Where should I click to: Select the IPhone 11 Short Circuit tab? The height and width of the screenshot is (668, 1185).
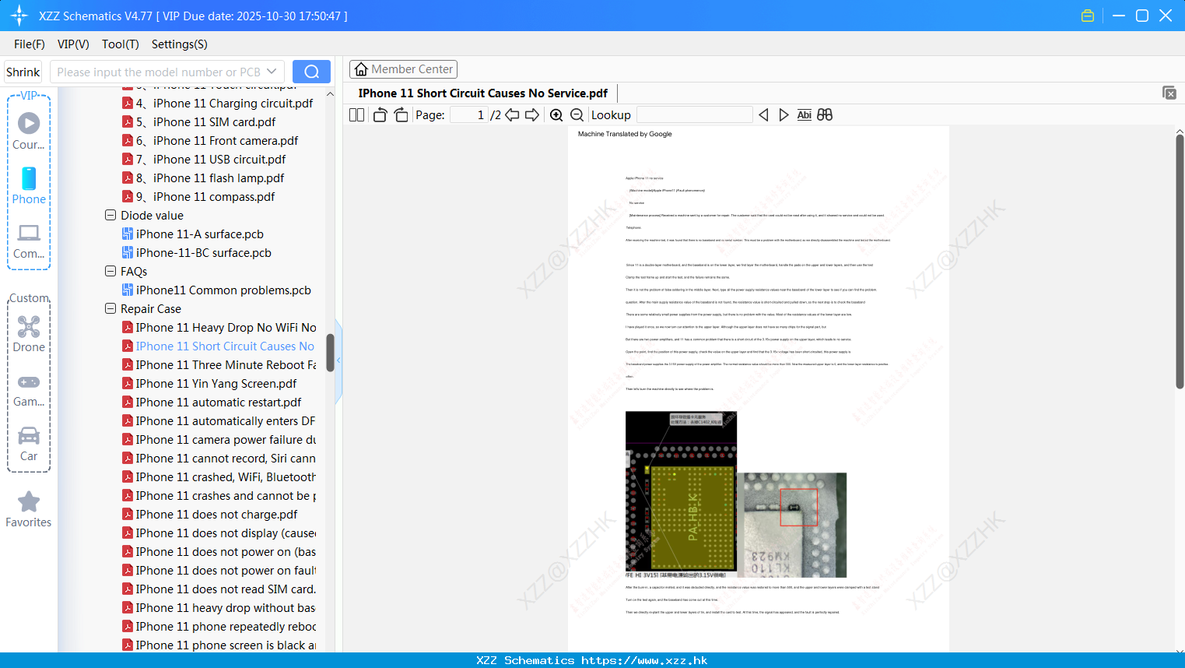(x=482, y=93)
